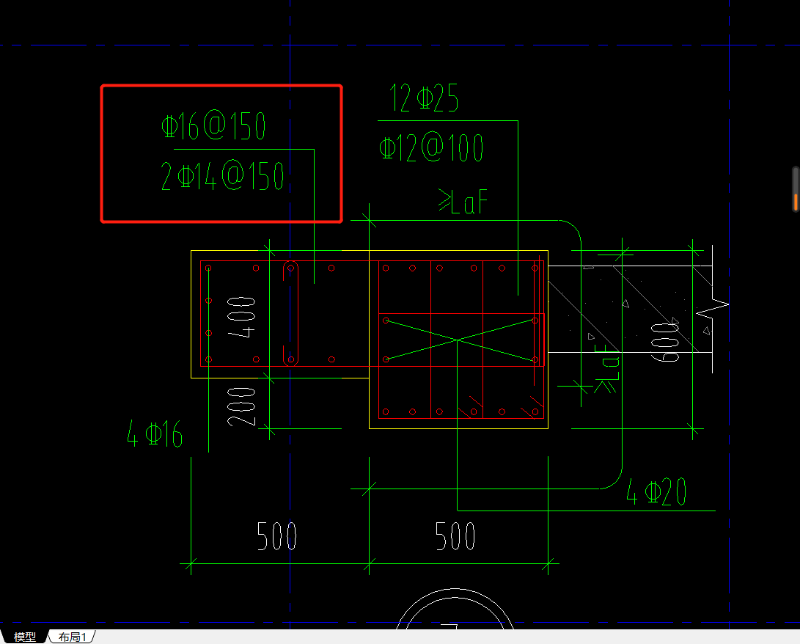
Task: Select the vertical ≥LaF text near wall
Action: pyautogui.click(x=607, y=369)
